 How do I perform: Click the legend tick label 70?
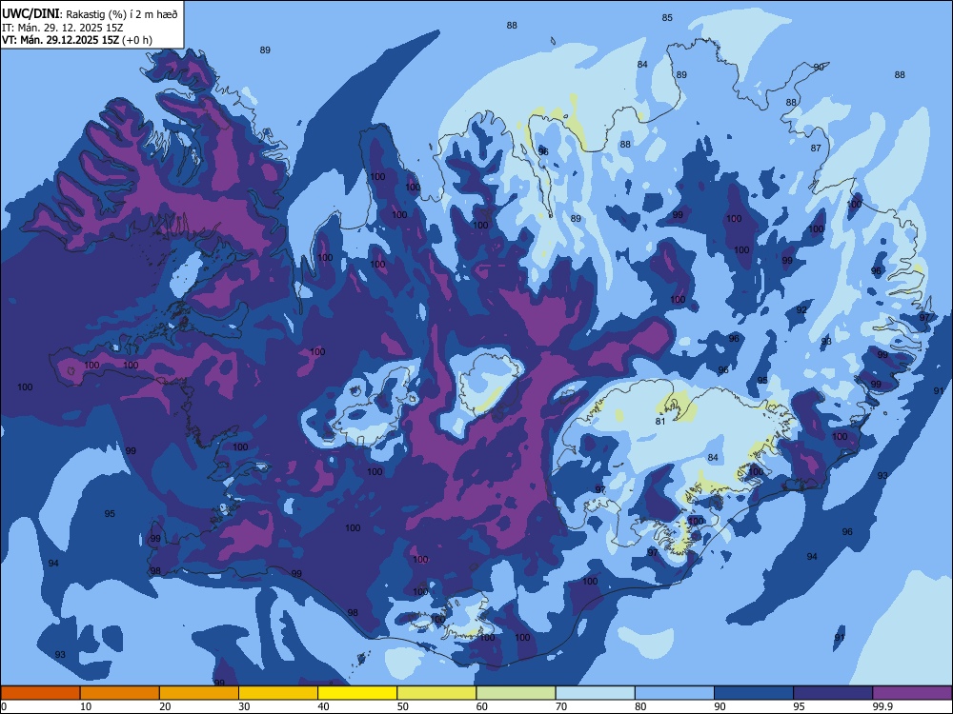[561, 706]
